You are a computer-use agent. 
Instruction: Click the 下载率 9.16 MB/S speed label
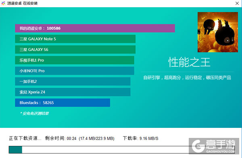point(141,138)
